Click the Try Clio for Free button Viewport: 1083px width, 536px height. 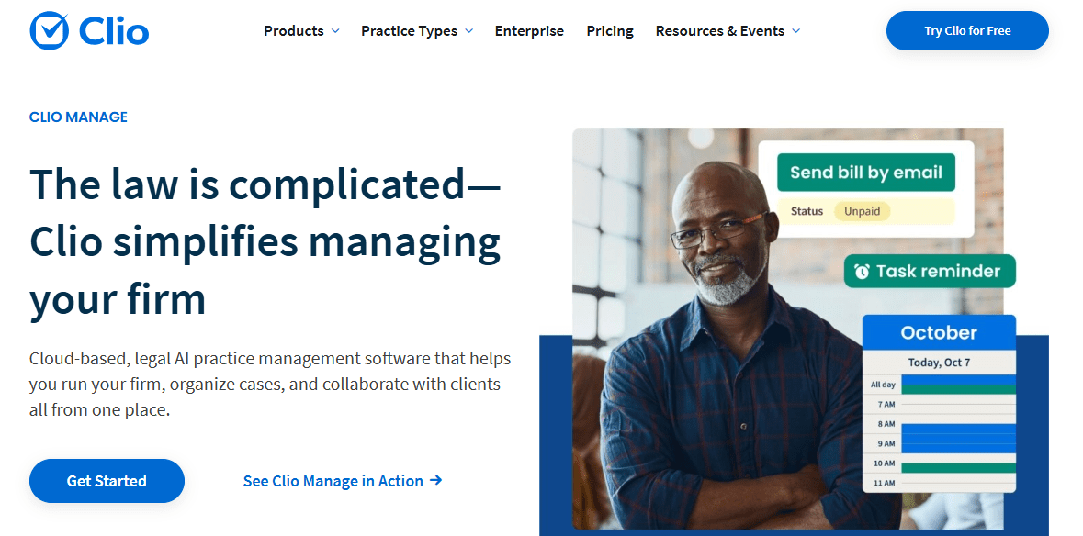pyautogui.click(x=966, y=31)
